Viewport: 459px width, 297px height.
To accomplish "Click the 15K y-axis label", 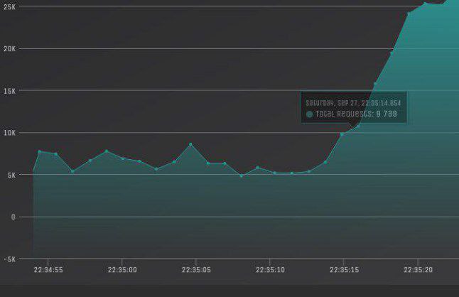I will (9, 91).
